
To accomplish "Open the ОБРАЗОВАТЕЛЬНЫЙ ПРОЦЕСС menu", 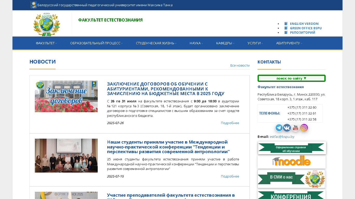I will click(96, 43).
